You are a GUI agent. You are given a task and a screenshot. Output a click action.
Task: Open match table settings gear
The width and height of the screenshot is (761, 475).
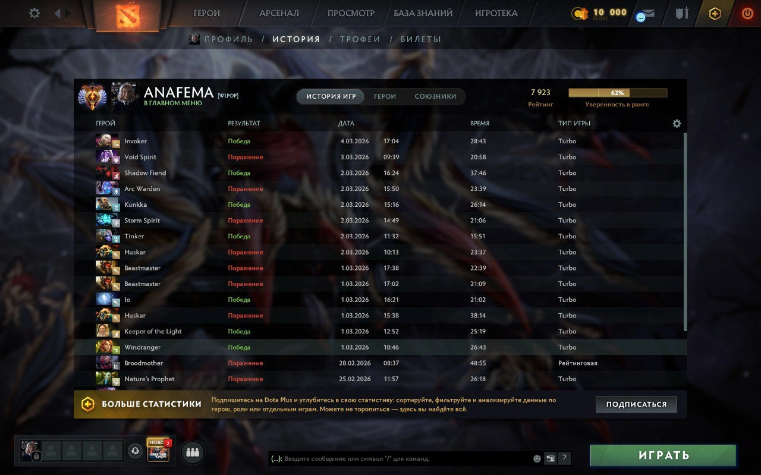click(677, 124)
